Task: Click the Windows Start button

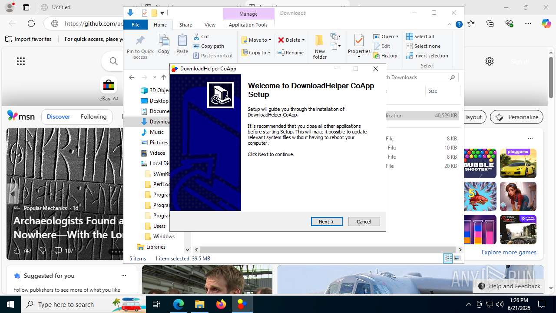Action: [x=10, y=304]
